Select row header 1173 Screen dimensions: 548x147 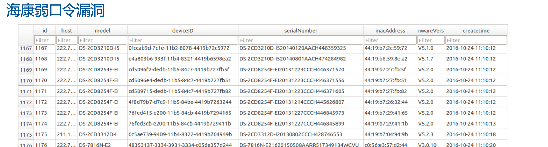(x=26, y=113)
